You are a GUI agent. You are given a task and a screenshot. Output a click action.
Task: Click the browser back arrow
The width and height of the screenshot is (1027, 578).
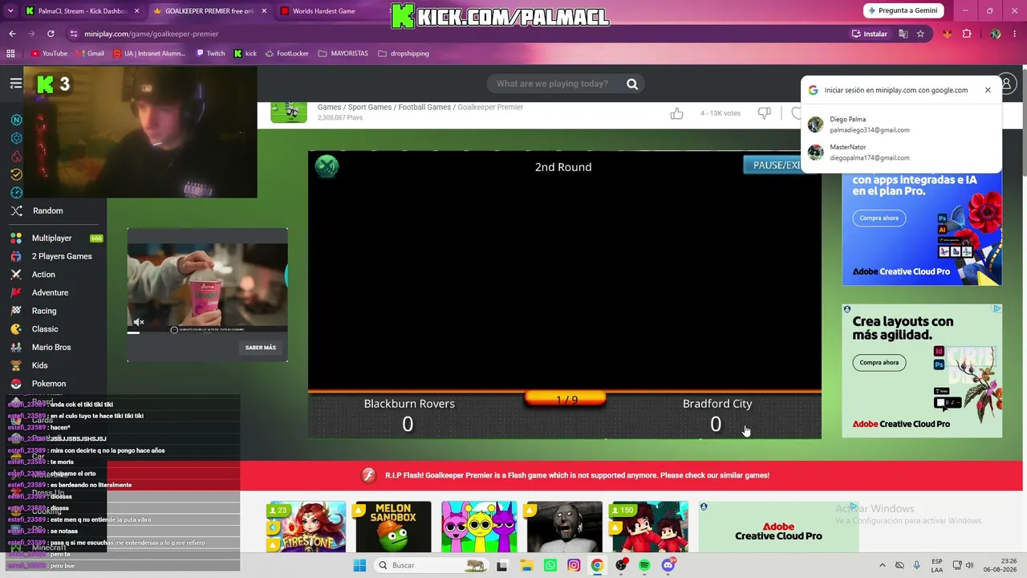click(x=12, y=34)
